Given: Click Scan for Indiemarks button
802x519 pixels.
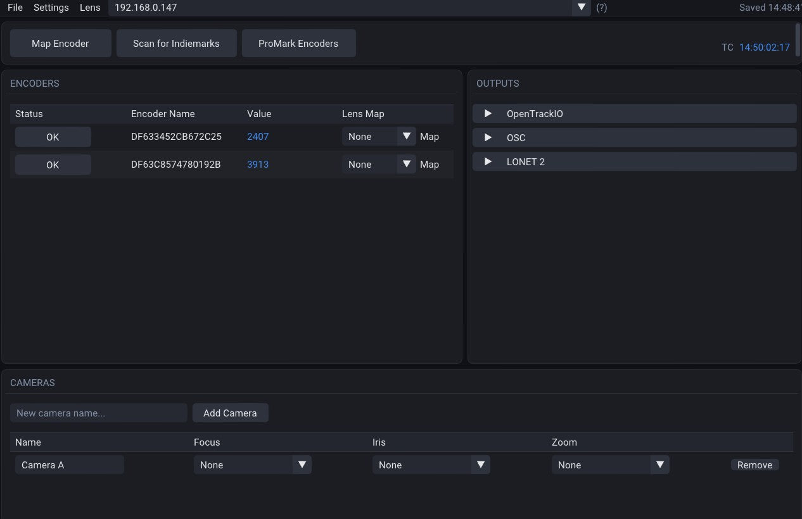Looking at the screenshot, I should pos(176,43).
